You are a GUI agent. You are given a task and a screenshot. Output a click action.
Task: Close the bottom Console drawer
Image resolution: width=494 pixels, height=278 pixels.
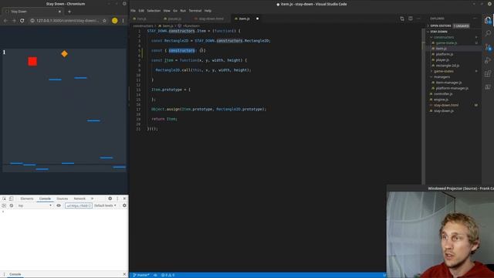coord(124,274)
